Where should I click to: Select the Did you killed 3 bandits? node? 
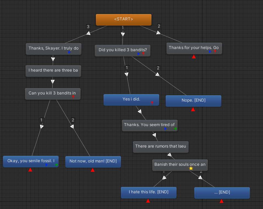pos(123,50)
